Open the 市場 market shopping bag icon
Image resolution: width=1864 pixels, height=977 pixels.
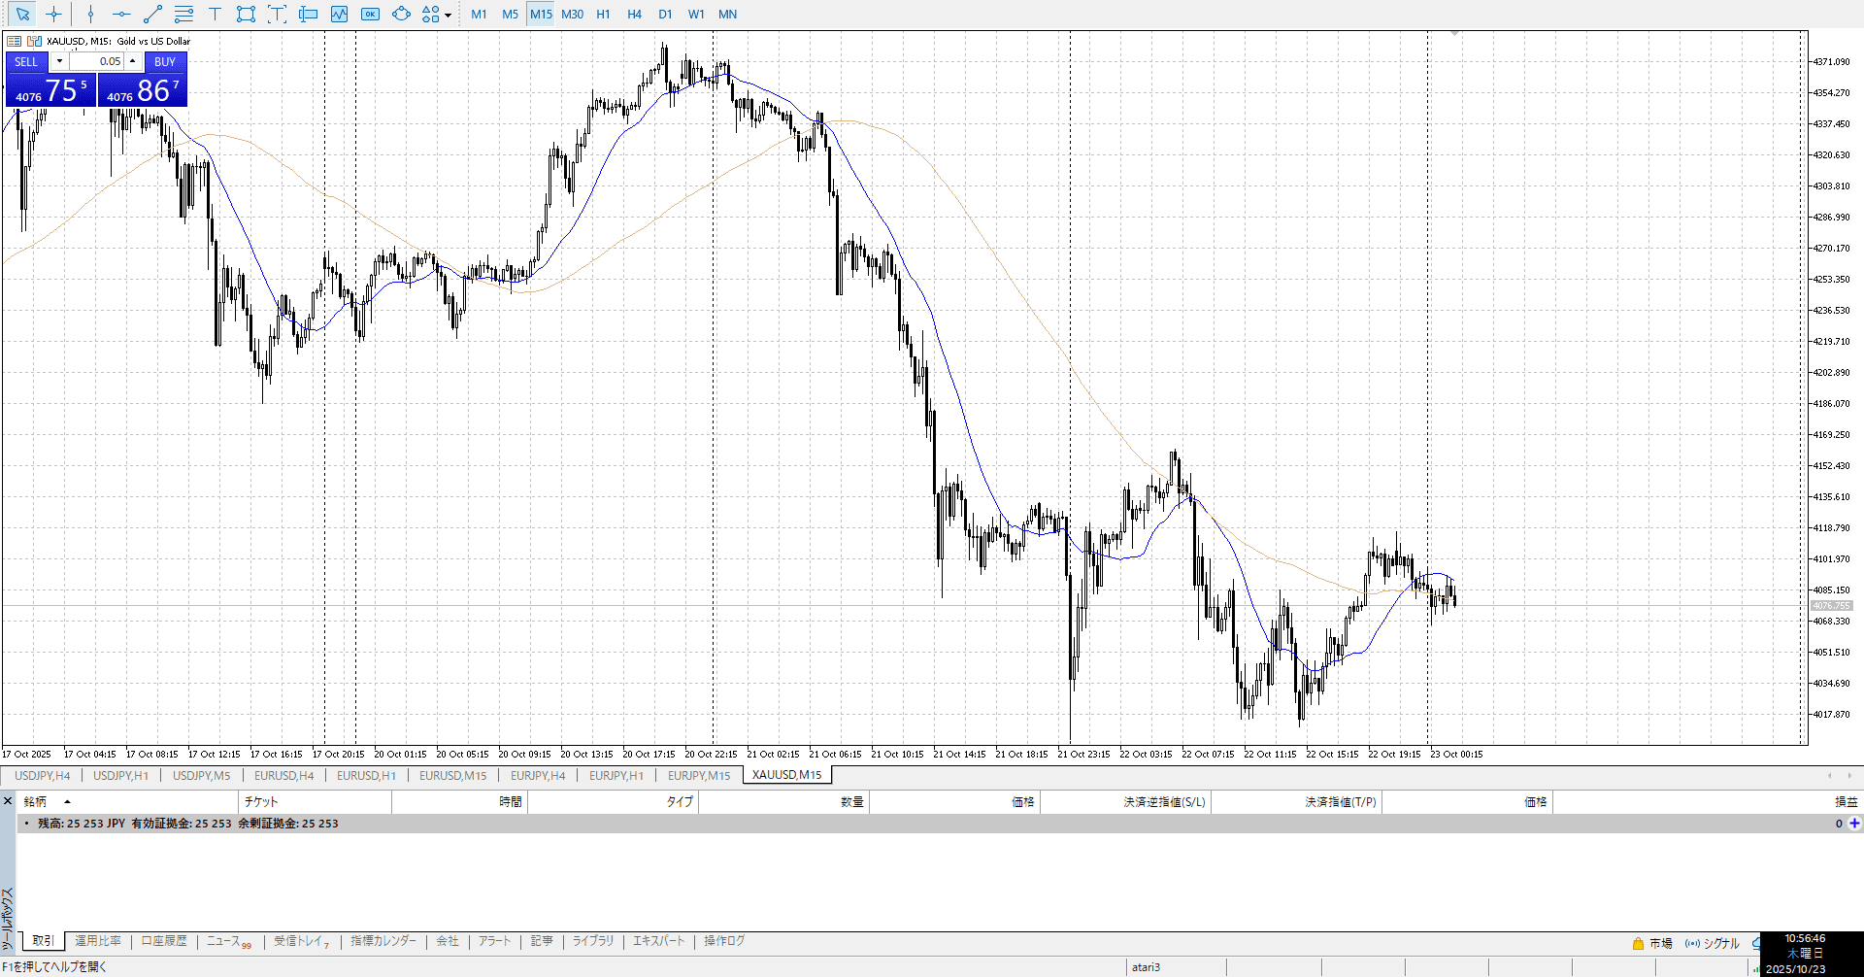tap(1638, 943)
